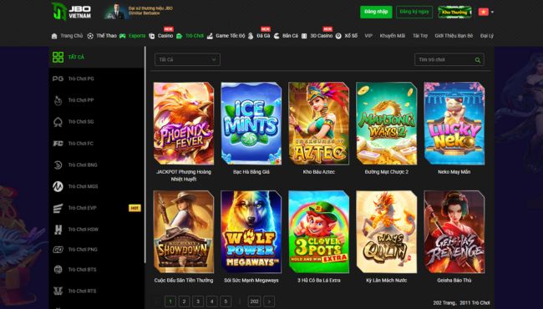This screenshot has width=543, height=309.
Task: Open the Casino menu item
Action: coord(161,36)
